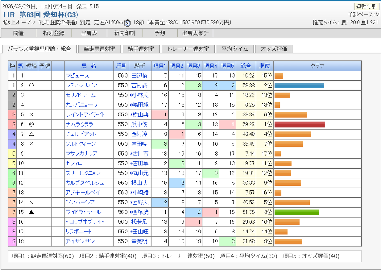Click the green graph bar for ワイドラトゥール
Viewport: 381px width, 270px height.
(x=297, y=212)
